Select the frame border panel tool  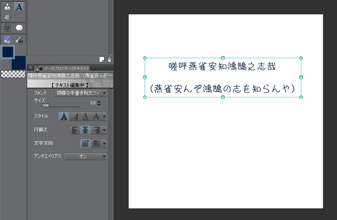[7, 28]
